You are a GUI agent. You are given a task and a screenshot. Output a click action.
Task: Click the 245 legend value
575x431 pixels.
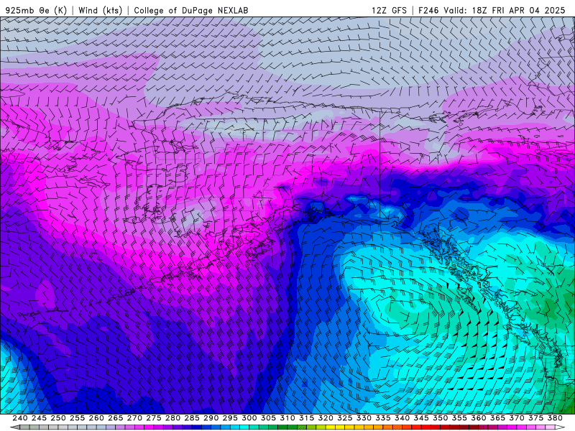tap(39, 418)
